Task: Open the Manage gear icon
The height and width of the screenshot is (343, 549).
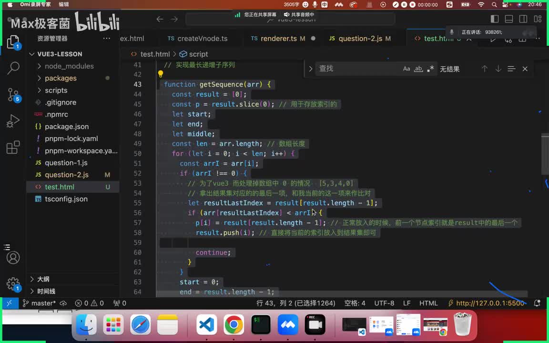Action: click(13, 284)
